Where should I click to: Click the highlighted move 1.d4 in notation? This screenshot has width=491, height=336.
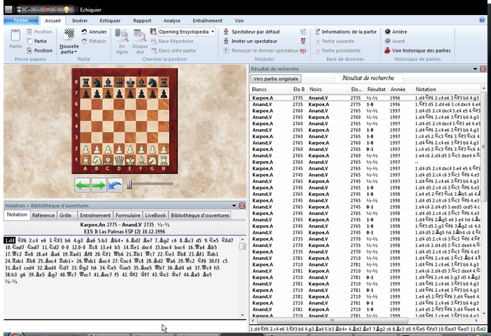(10, 241)
